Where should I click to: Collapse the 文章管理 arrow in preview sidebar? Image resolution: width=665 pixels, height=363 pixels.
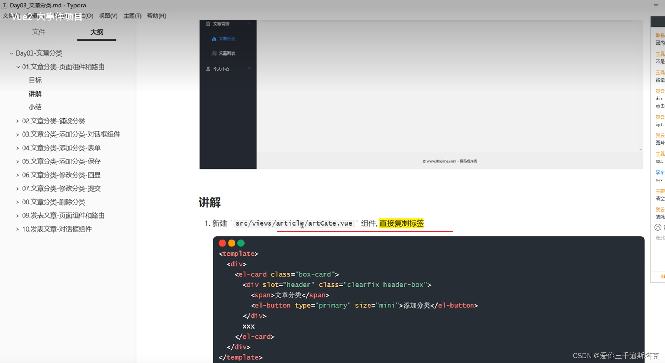(x=249, y=23)
